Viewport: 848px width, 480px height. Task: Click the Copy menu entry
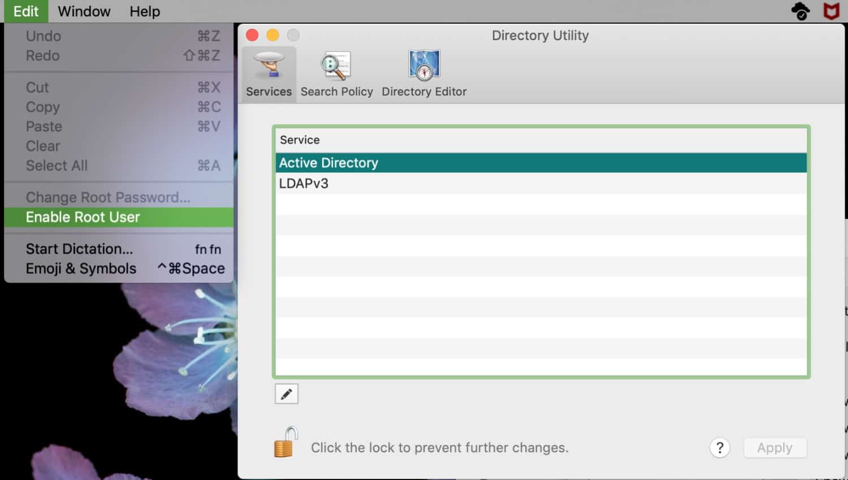(x=119, y=107)
